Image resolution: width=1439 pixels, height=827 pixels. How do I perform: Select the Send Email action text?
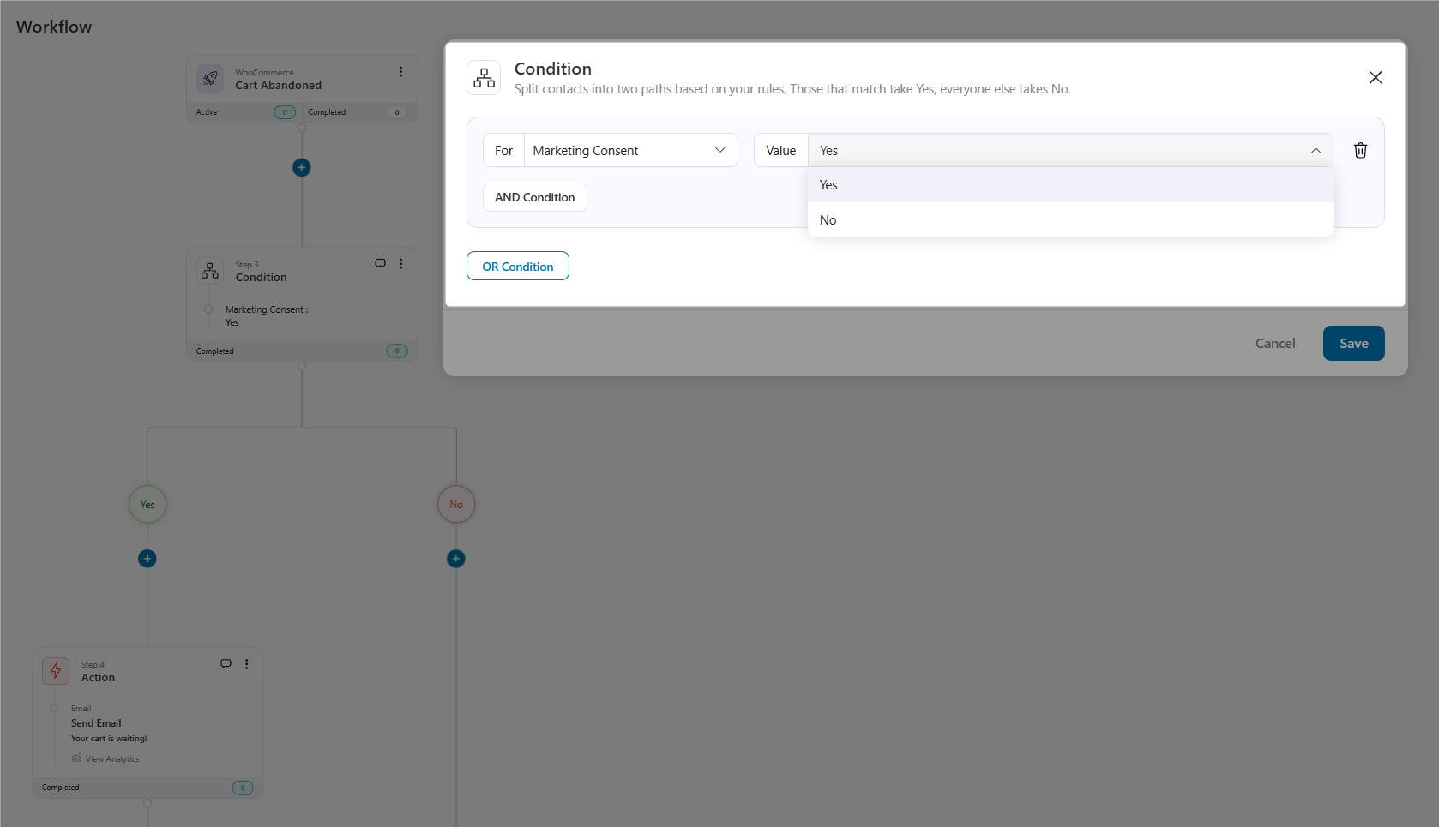click(96, 723)
